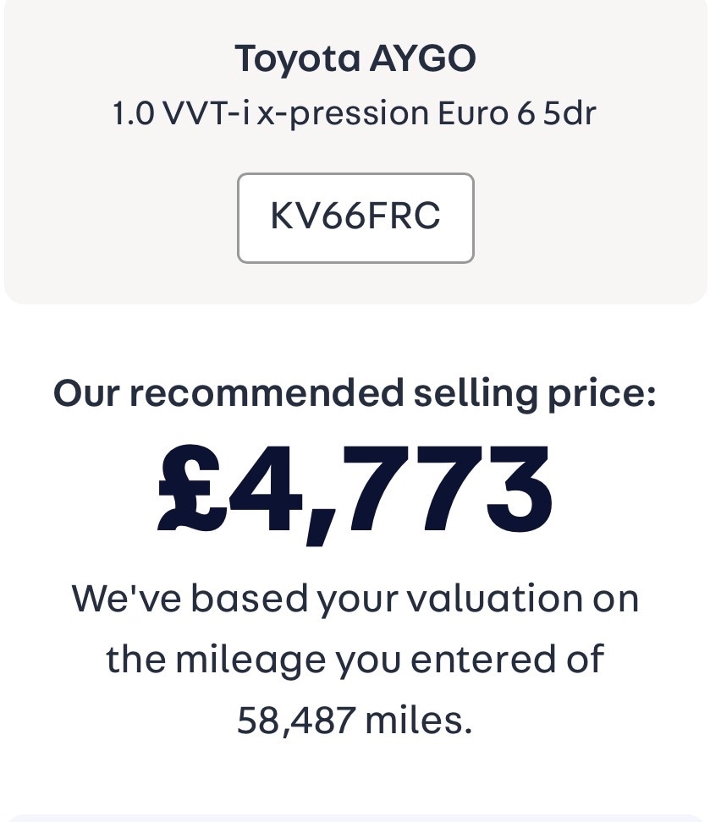This screenshot has width=710, height=822.
Task: Click the 1.0 VVT-i x-pression subtitle line
Action: 355,112
